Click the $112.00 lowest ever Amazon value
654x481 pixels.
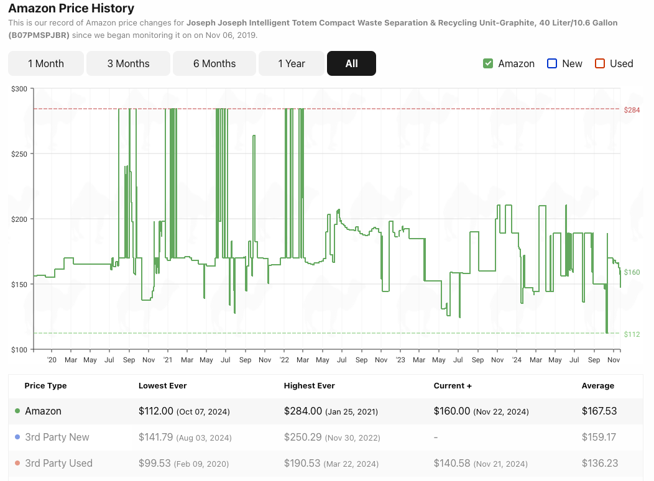[x=155, y=411]
